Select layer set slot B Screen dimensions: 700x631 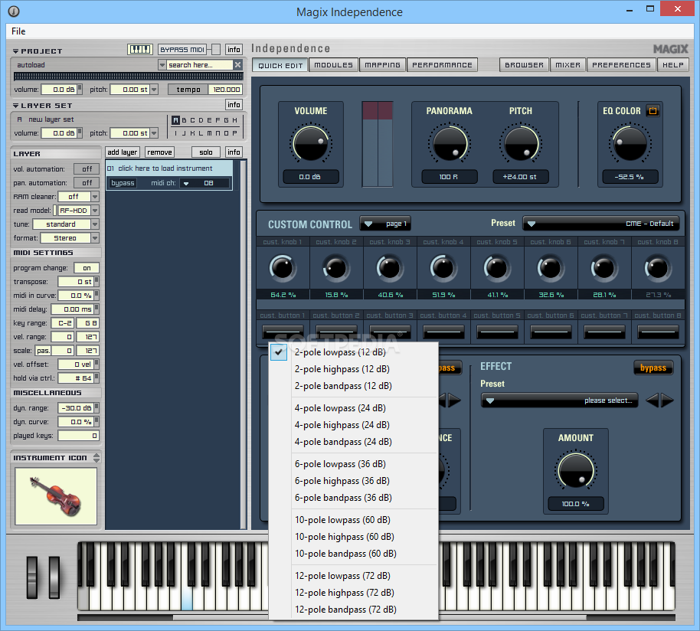[x=184, y=120]
